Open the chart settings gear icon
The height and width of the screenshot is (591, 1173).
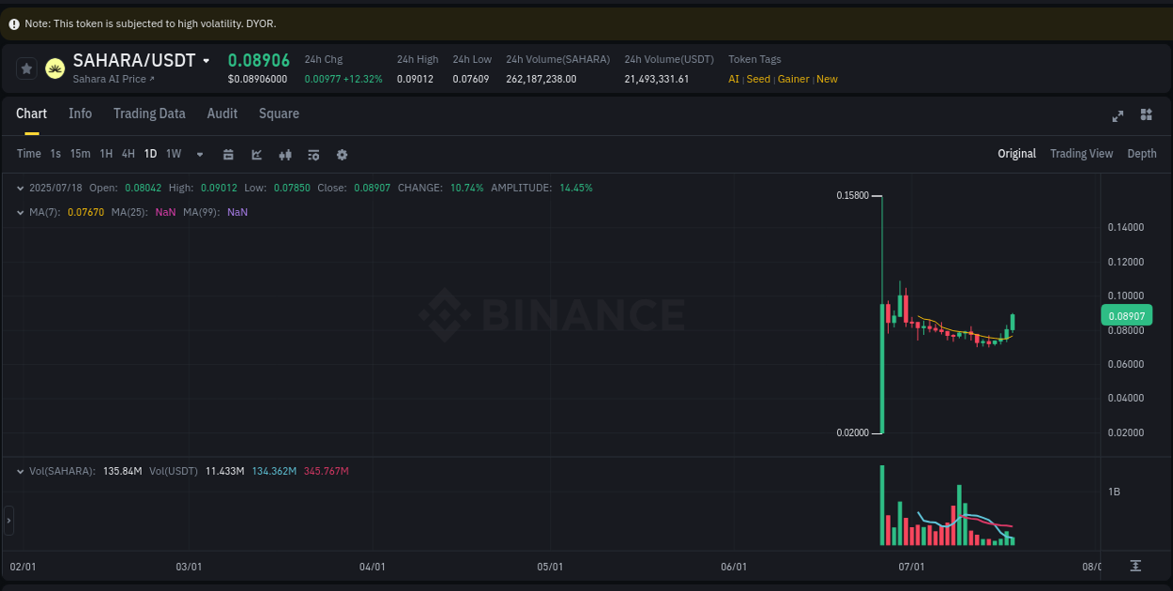click(x=342, y=154)
